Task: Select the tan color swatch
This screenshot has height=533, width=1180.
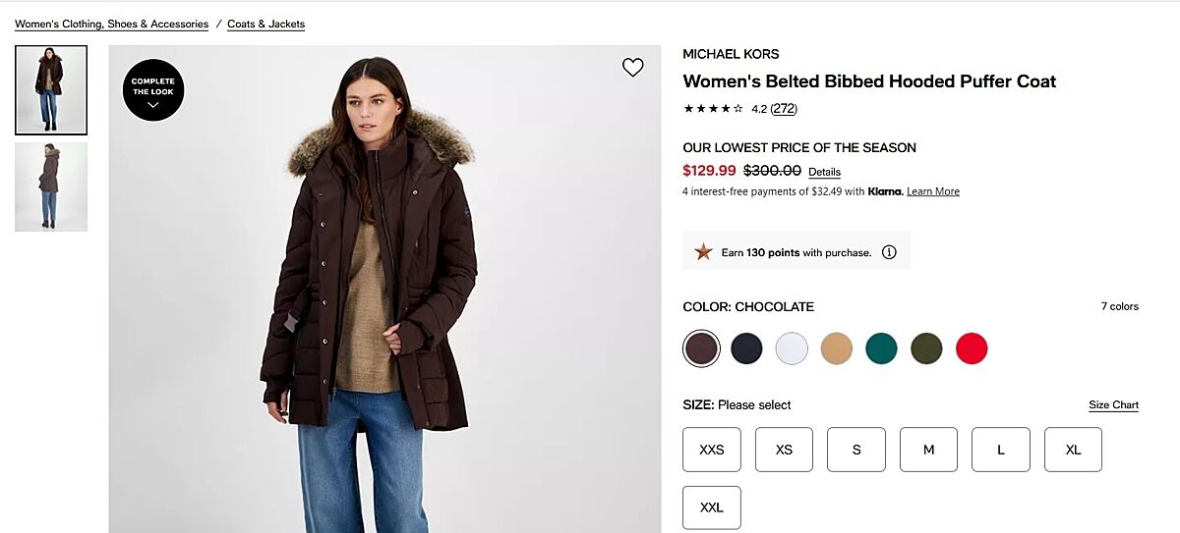Action: click(837, 348)
